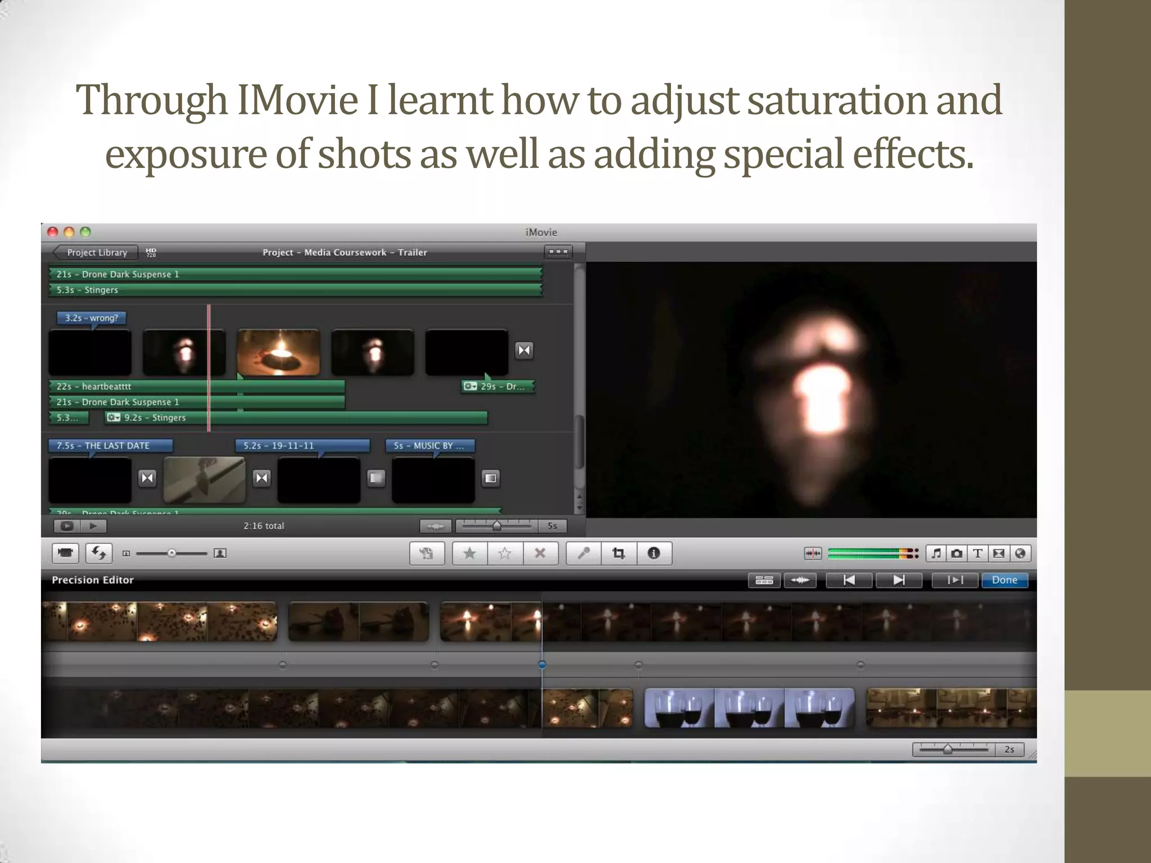Play project from the beginning
1151x863 pixels.
tap(94, 526)
